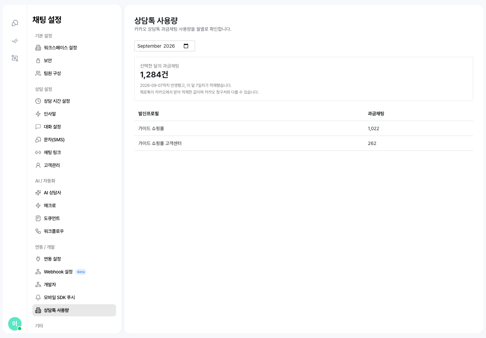The image size is (486, 338).
Task: Click the building icon beside 워크스페이스 설정
Action: 38,48
